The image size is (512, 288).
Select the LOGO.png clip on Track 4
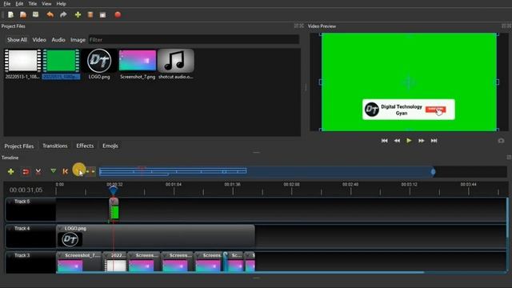[x=155, y=236]
